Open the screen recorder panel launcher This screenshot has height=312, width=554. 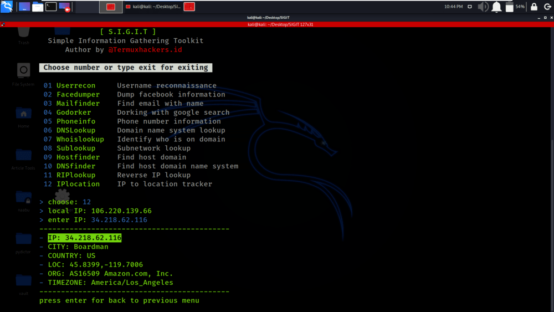(x=65, y=7)
